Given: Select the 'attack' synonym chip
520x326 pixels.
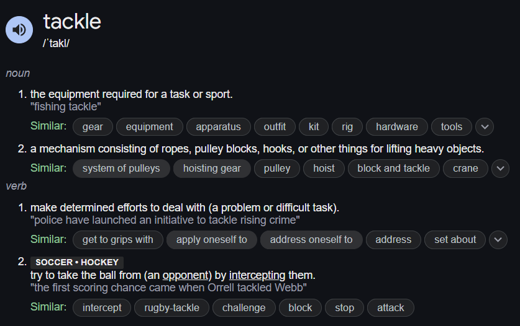Looking at the screenshot, I should point(391,308).
